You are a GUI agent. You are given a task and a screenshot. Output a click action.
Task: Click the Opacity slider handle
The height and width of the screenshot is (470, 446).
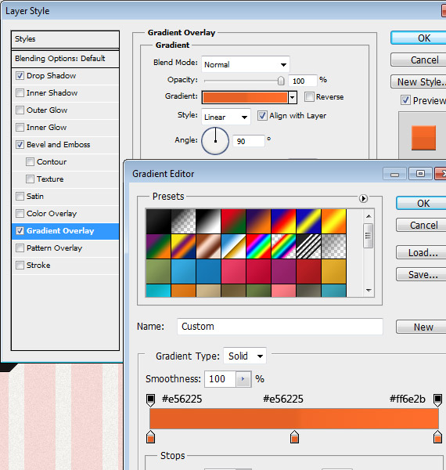coord(281,81)
